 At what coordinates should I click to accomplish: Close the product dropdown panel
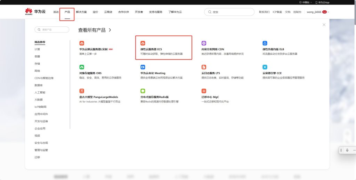pyautogui.click(x=324, y=25)
